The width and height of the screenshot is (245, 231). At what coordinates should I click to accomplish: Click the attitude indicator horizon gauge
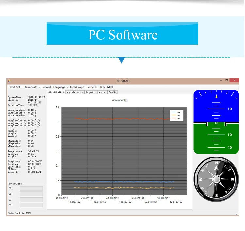[x=216, y=122]
